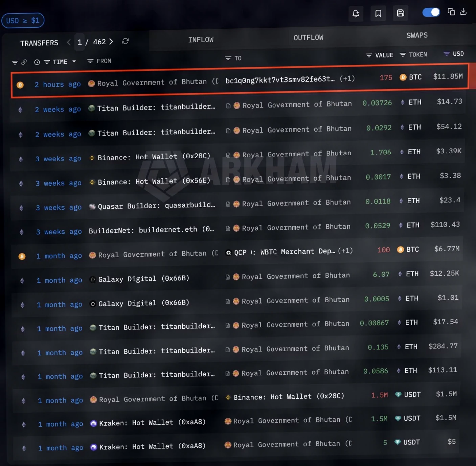Click the QCP icon in the 100 BTC row
Screen dimensions: 476x466
[x=229, y=253]
